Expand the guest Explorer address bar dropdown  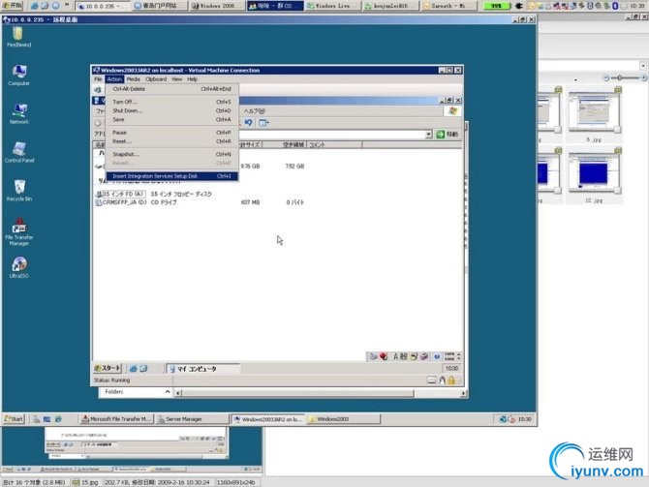tap(428, 135)
